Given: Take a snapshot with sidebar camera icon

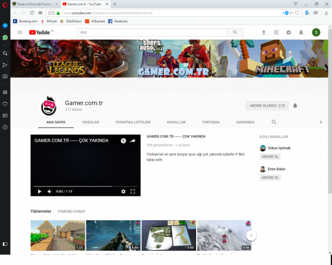Looking at the screenshot, I should 5,76.
